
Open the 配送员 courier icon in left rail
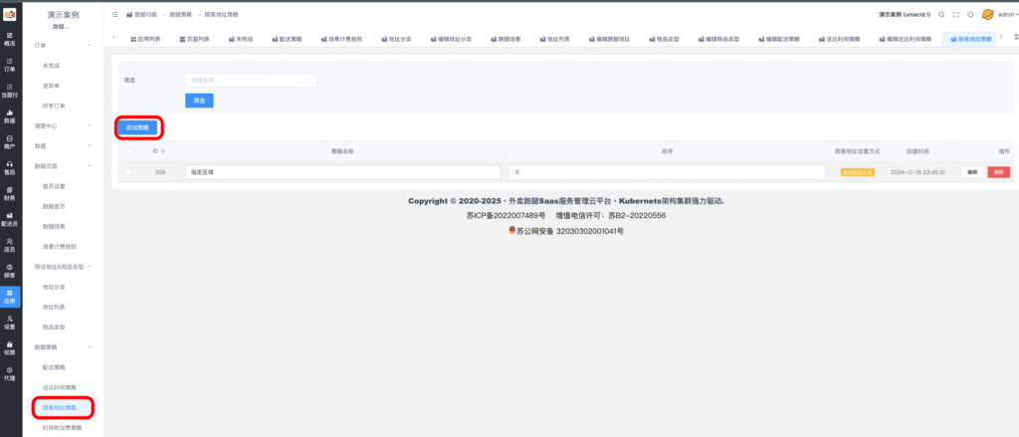pos(10,218)
